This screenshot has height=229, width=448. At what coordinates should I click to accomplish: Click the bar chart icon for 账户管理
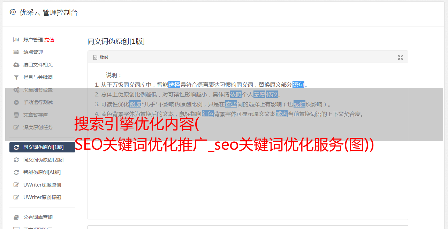16,40
